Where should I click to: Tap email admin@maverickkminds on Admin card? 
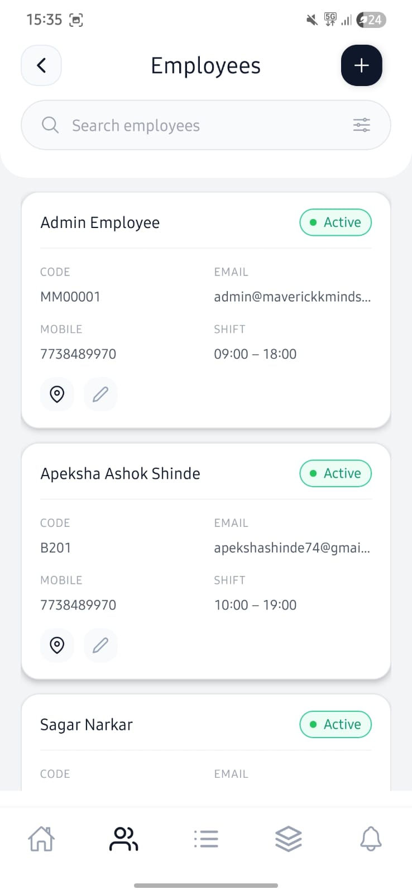(x=292, y=297)
